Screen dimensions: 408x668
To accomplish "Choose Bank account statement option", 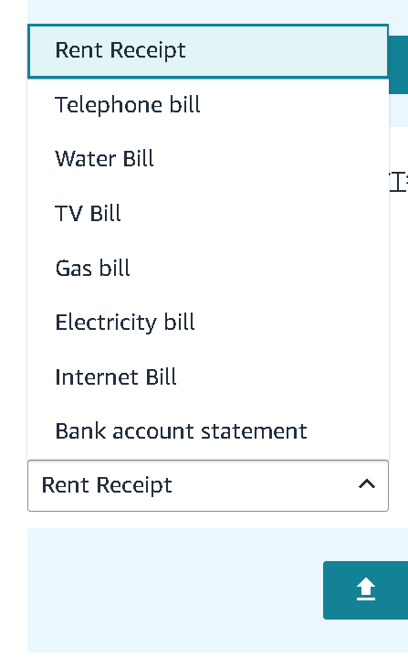I will point(208,431).
